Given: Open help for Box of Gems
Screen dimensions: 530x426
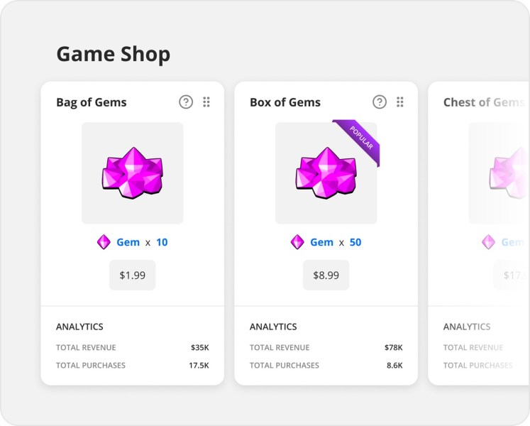Looking at the screenshot, I should (380, 102).
